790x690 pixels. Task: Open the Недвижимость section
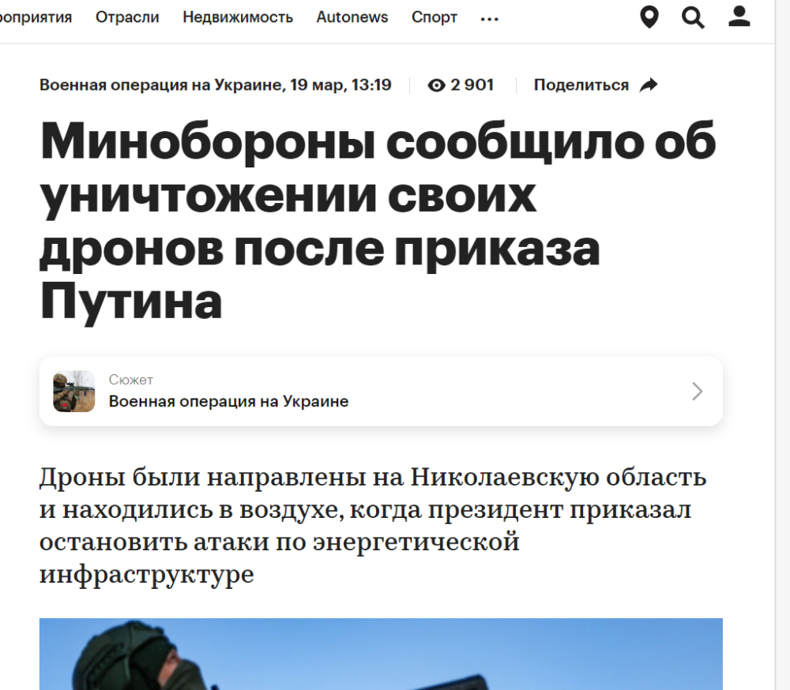238,17
